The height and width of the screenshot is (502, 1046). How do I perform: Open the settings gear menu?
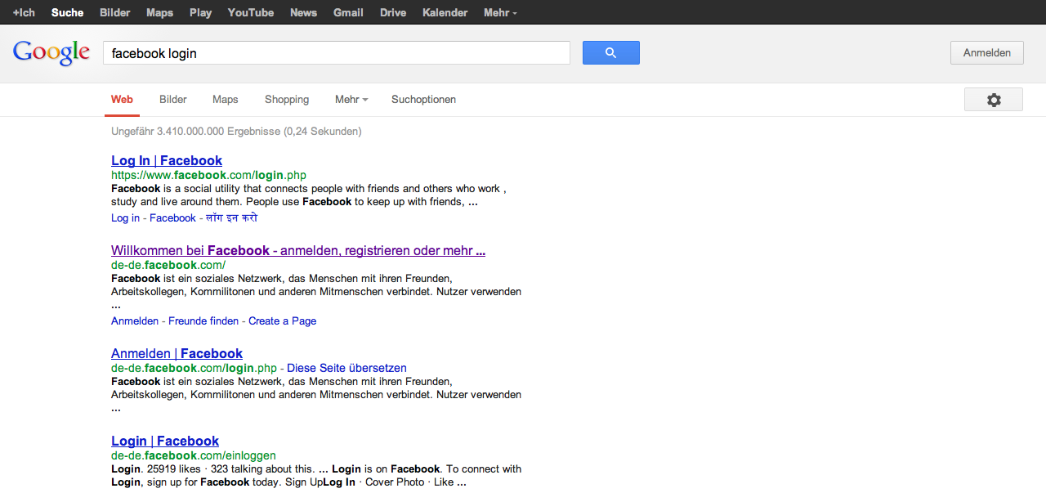(x=993, y=100)
